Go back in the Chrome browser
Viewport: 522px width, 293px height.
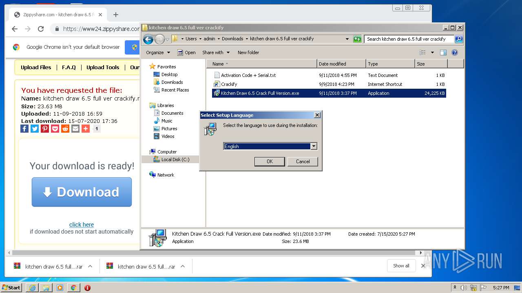pos(15,29)
